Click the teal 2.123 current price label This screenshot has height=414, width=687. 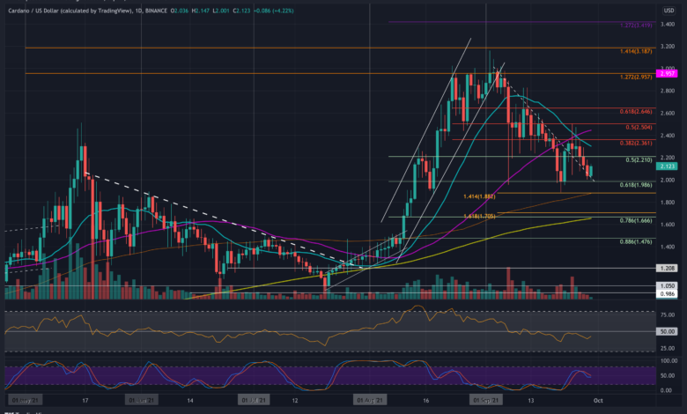pos(669,166)
